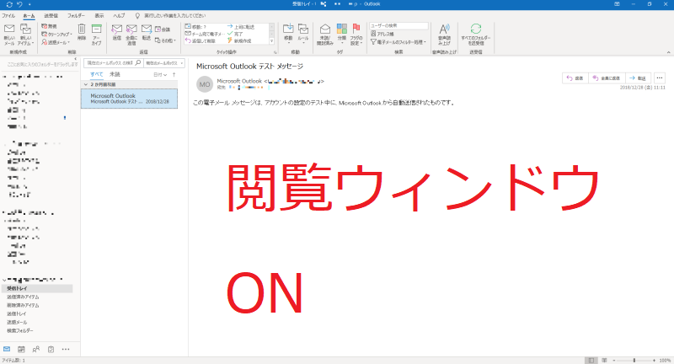Open more actions (…) in reading pane
This screenshot has width=674, height=364.
pos(660,78)
